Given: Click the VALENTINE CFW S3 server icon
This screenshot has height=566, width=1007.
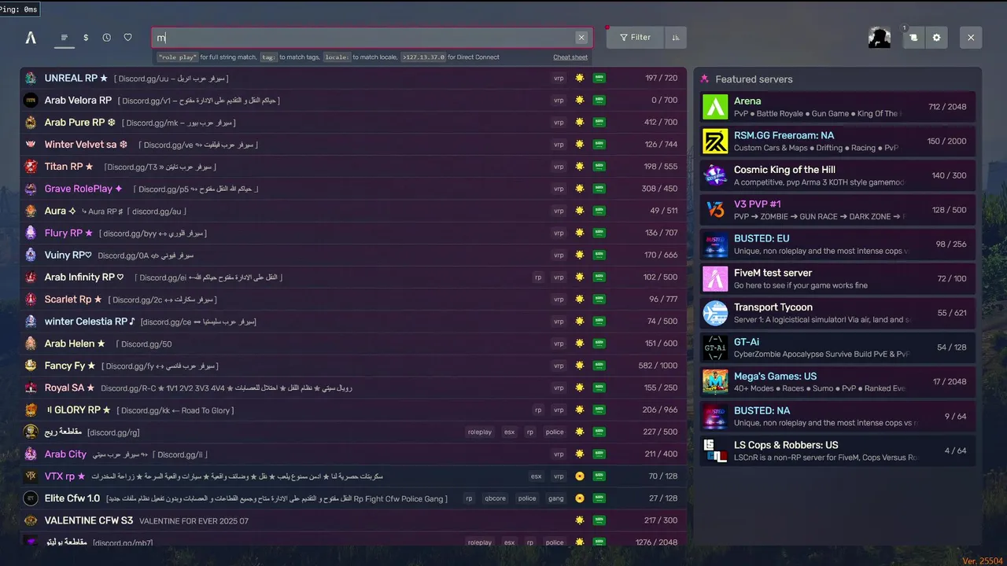Looking at the screenshot, I should click(x=31, y=520).
